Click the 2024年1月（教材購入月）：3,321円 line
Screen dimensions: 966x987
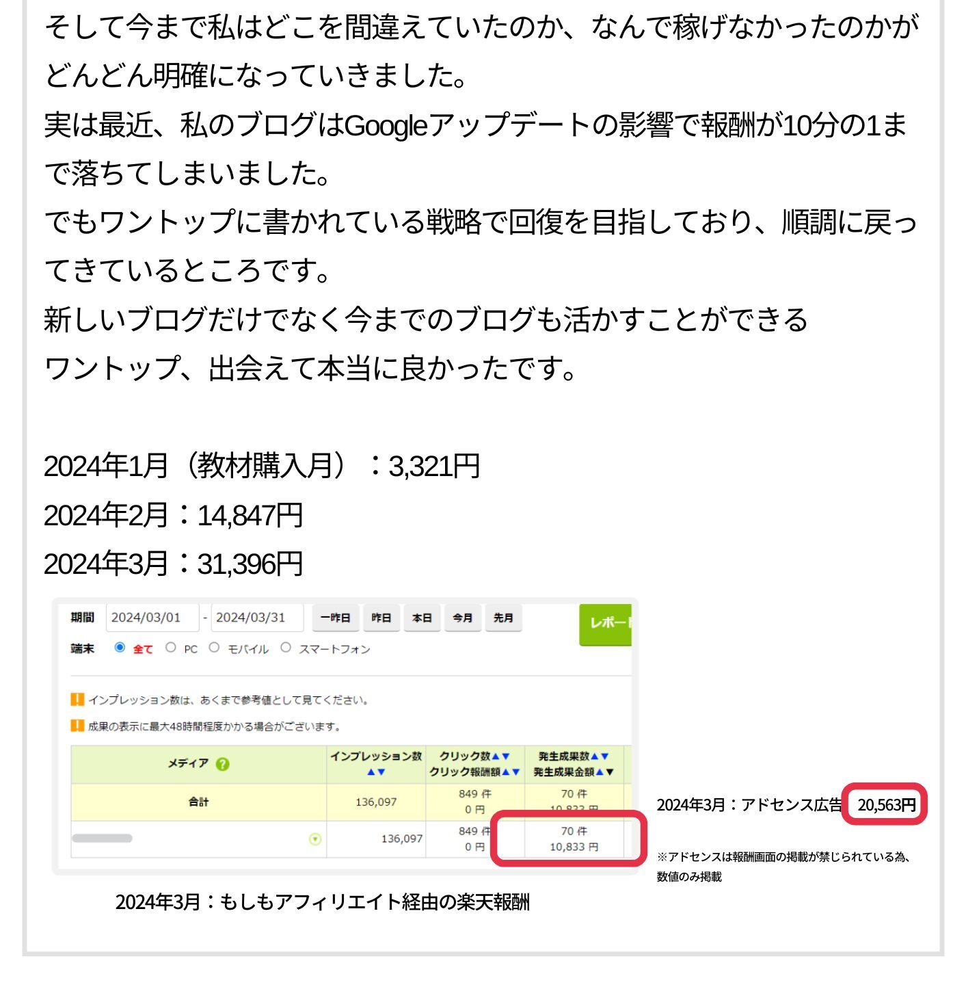pos(262,466)
